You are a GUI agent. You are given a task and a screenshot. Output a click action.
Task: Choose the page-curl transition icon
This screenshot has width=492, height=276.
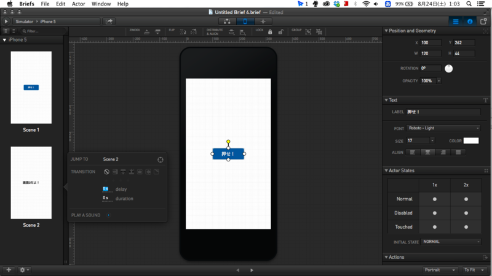click(x=156, y=172)
